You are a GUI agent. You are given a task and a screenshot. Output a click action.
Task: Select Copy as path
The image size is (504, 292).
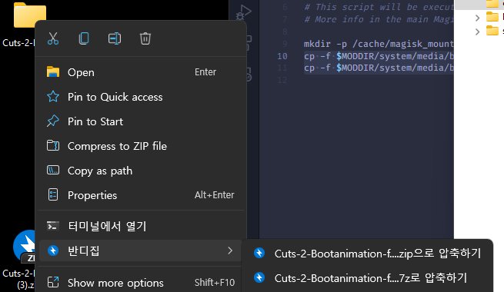140,171
